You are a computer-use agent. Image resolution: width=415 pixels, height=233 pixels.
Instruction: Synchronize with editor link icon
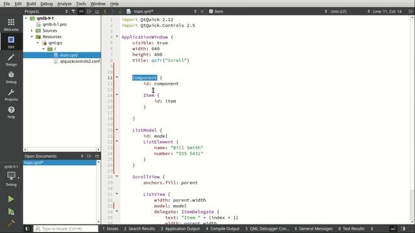click(x=81, y=12)
